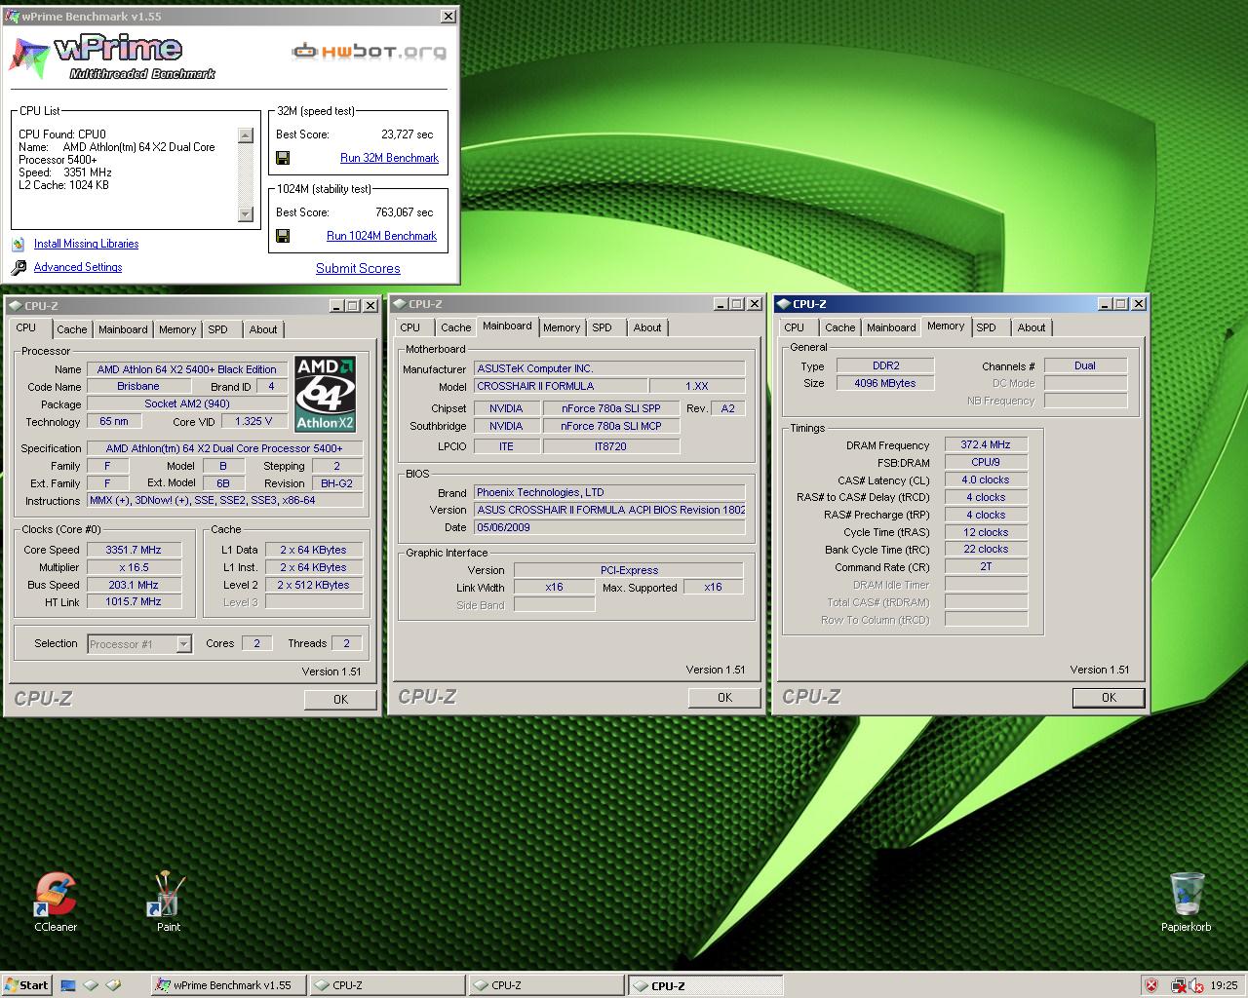This screenshot has height=998, width=1248.
Task: Click the Run 32M Benchmark link
Action: pyautogui.click(x=389, y=158)
